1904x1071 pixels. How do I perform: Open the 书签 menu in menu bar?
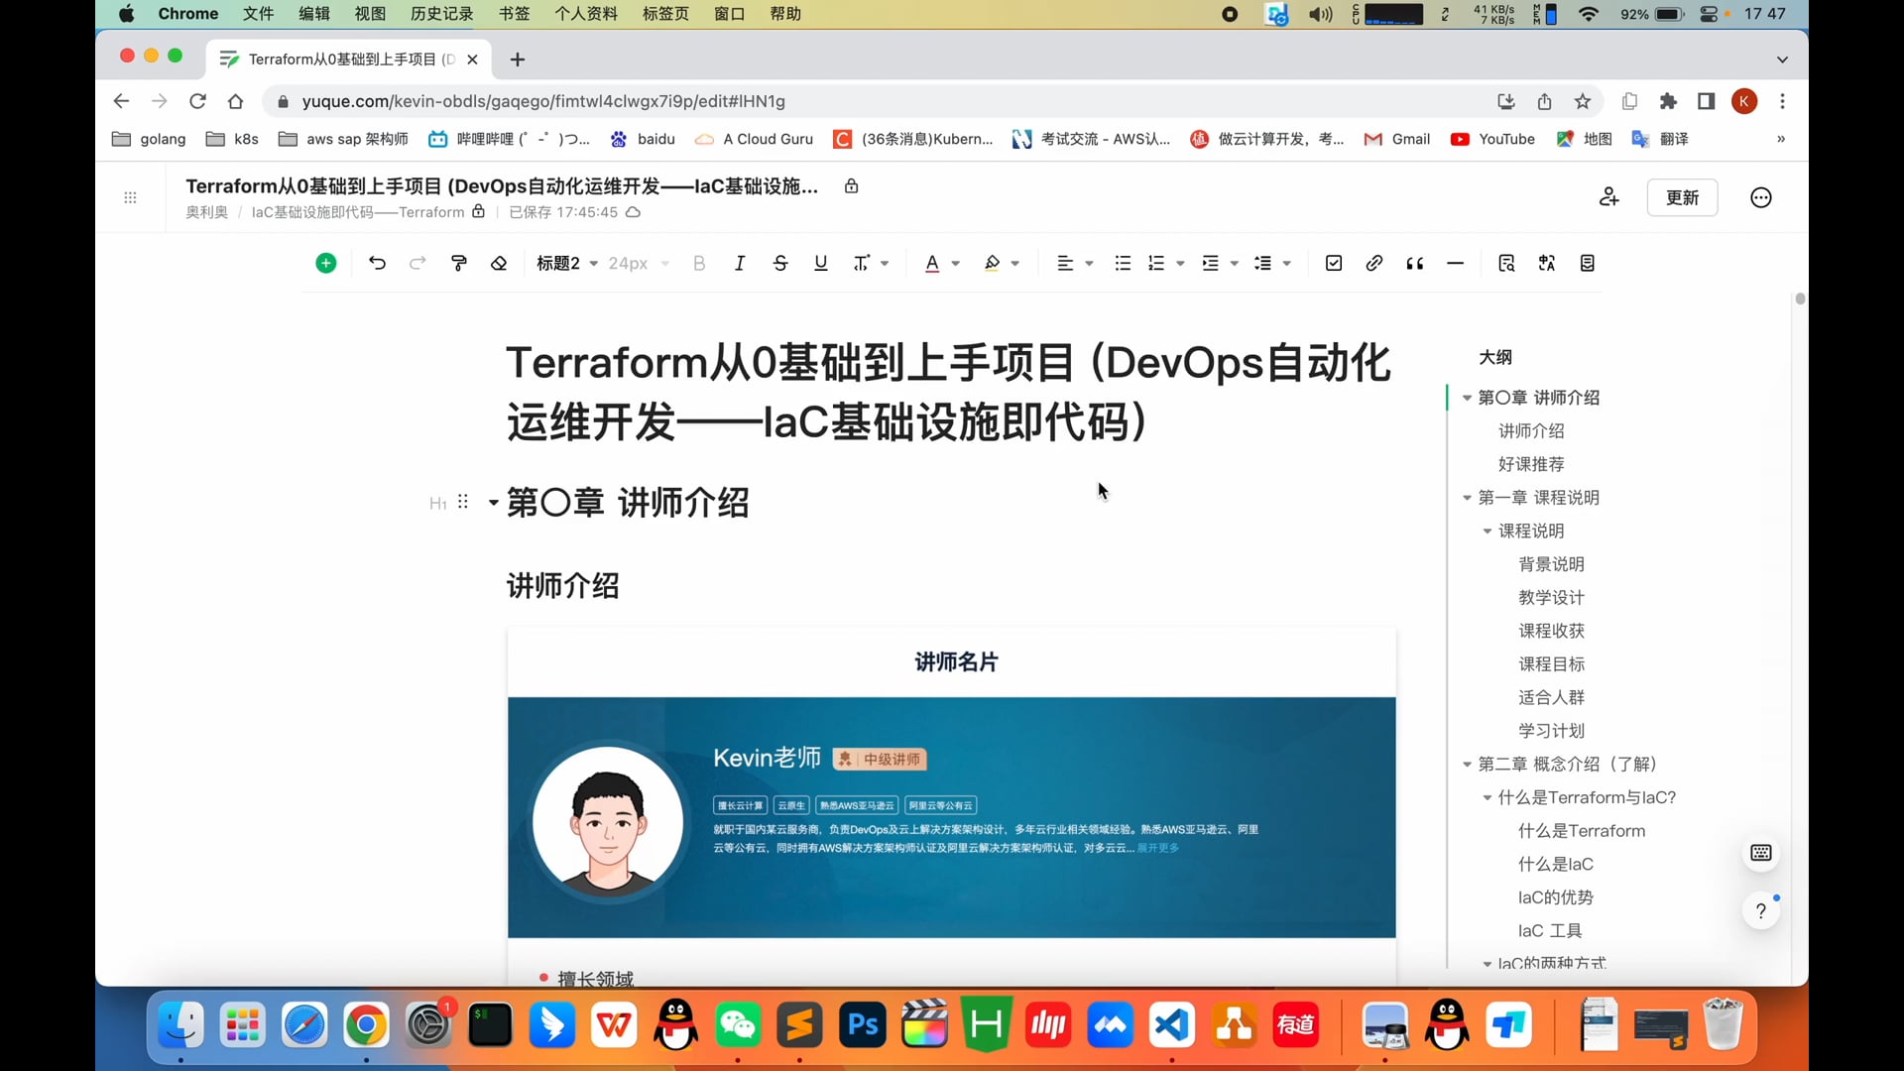click(514, 14)
